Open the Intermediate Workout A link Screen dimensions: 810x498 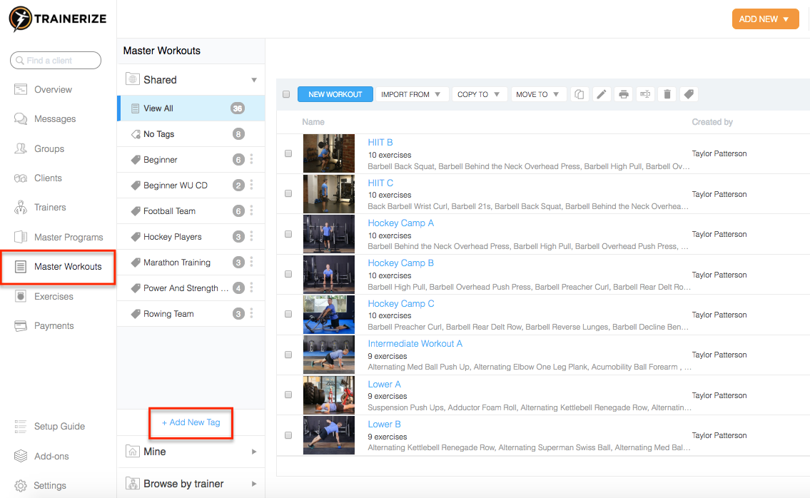coord(415,344)
